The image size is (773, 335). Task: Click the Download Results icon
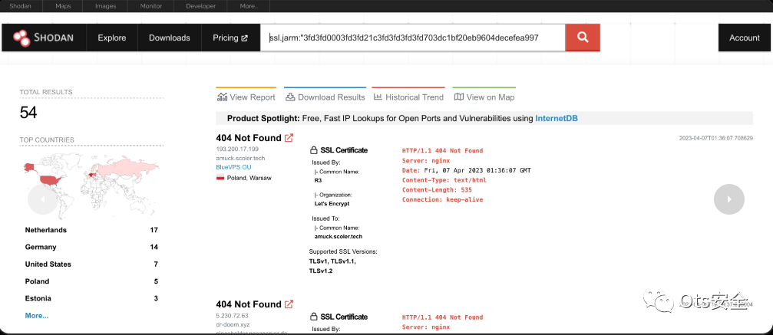290,97
